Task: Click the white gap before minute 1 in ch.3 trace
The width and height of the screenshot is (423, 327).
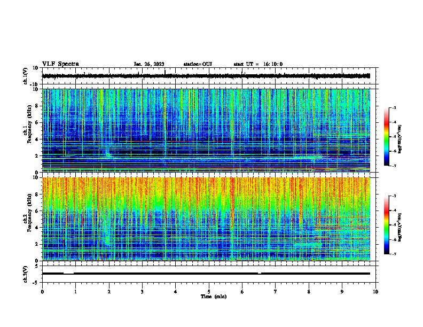Action: pyautogui.click(x=68, y=273)
